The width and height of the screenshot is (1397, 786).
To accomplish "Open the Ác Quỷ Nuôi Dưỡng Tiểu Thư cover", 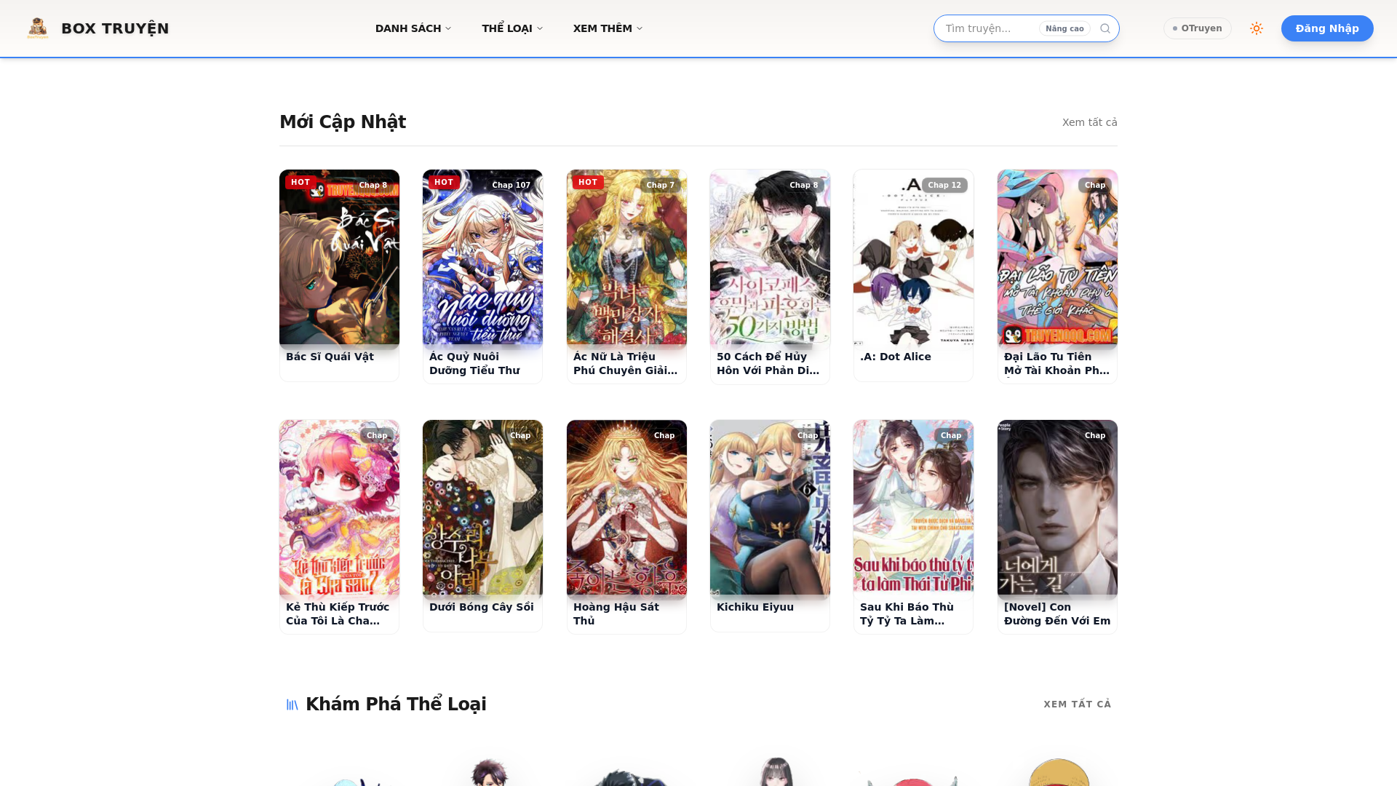I will 482,260.
